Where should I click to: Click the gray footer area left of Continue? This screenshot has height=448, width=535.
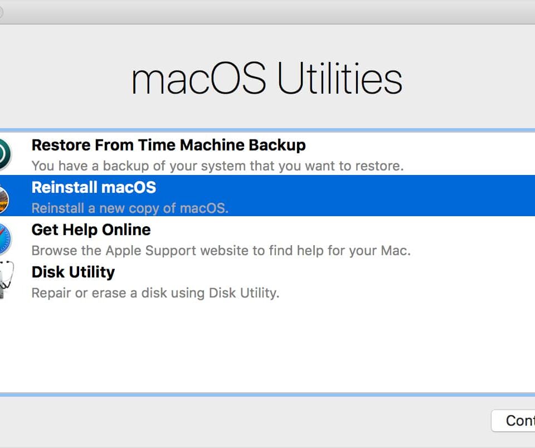point(245,421)
